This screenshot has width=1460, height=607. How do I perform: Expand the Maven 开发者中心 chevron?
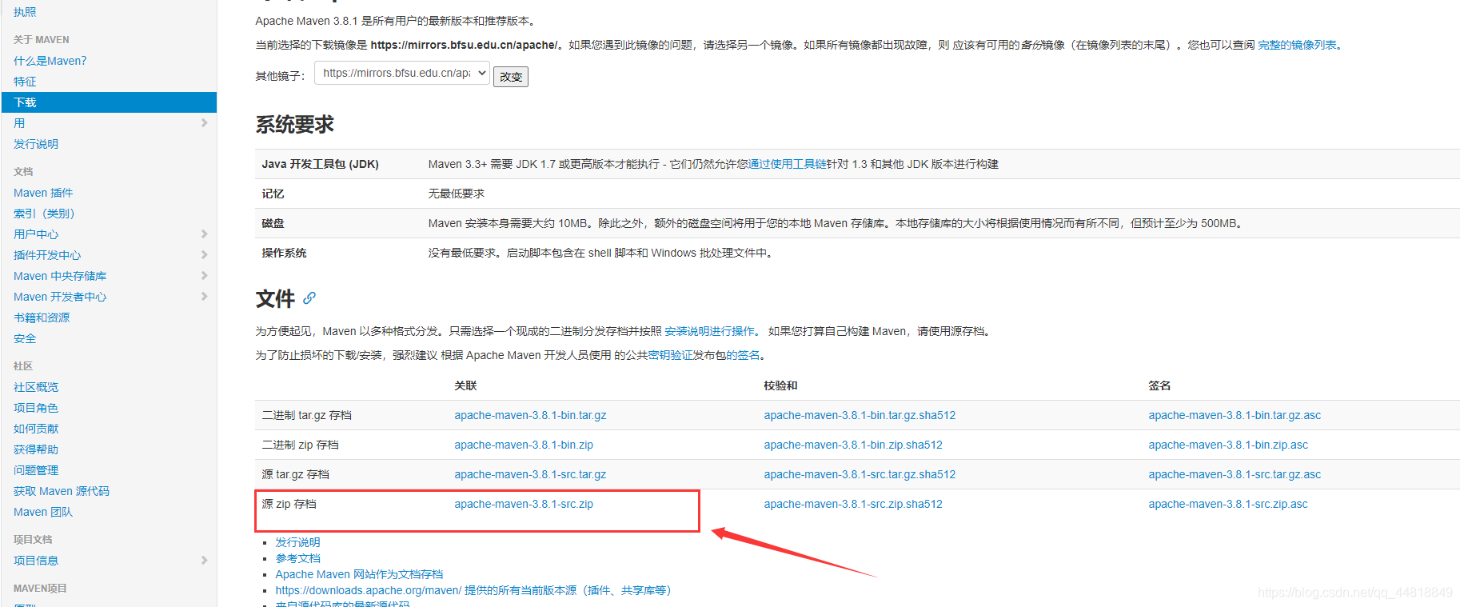(204, 297)
